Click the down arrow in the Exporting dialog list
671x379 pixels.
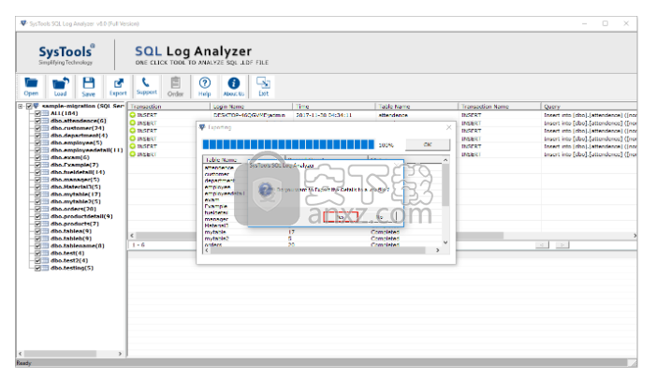click(x=445, y=242)
